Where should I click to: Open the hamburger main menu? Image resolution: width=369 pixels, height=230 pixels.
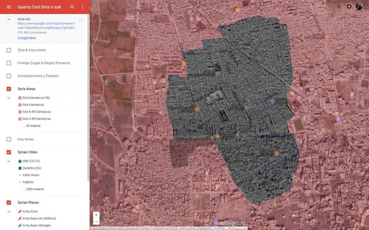tap(9, 7)
